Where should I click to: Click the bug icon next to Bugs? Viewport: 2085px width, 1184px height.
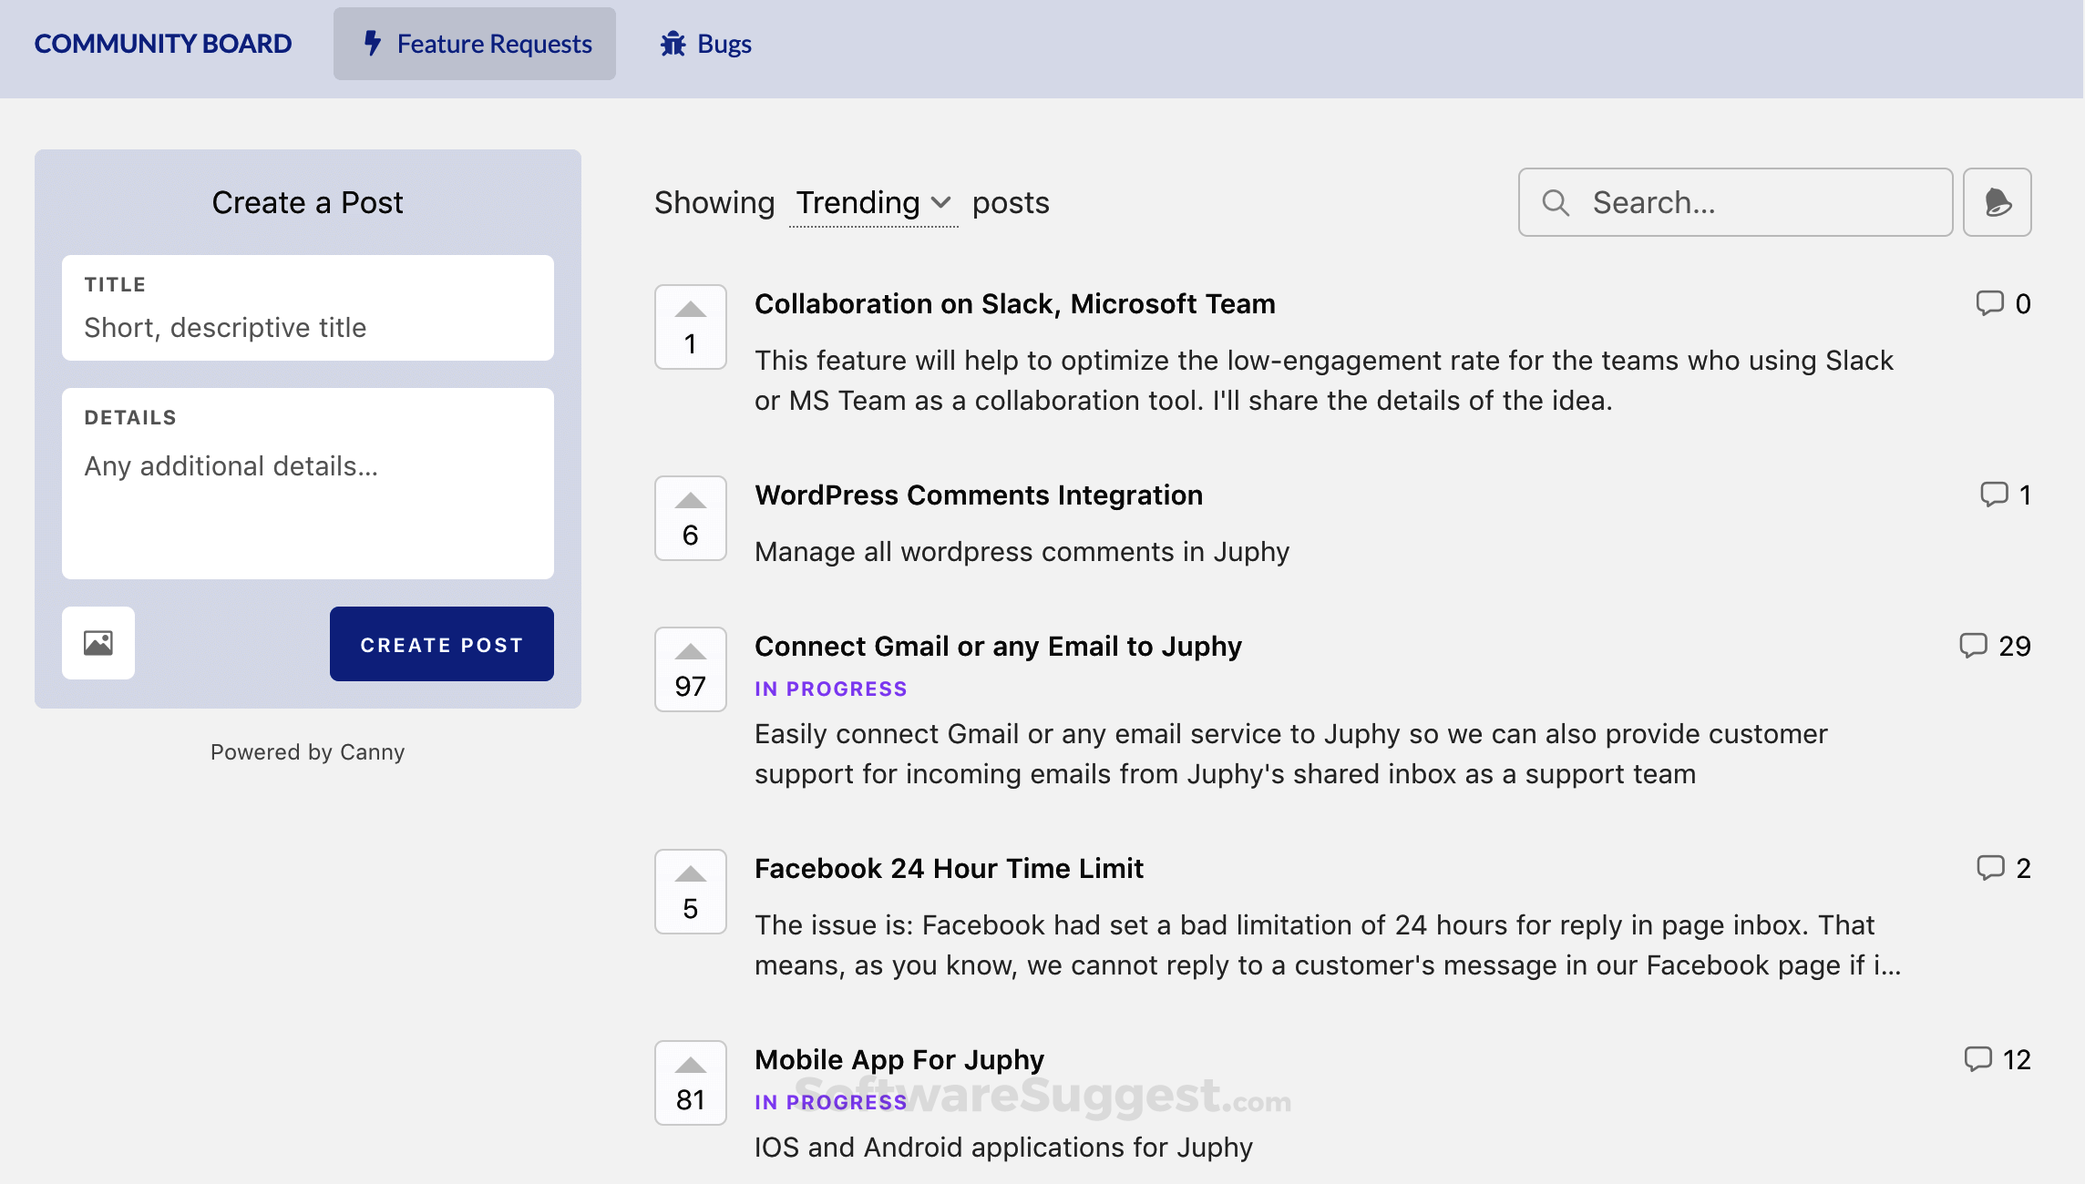point(671,42)
